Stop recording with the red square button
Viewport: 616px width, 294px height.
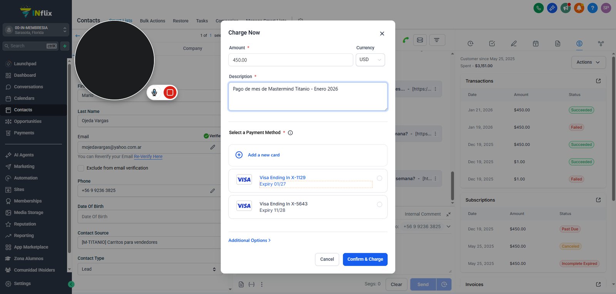click(170, 92)
